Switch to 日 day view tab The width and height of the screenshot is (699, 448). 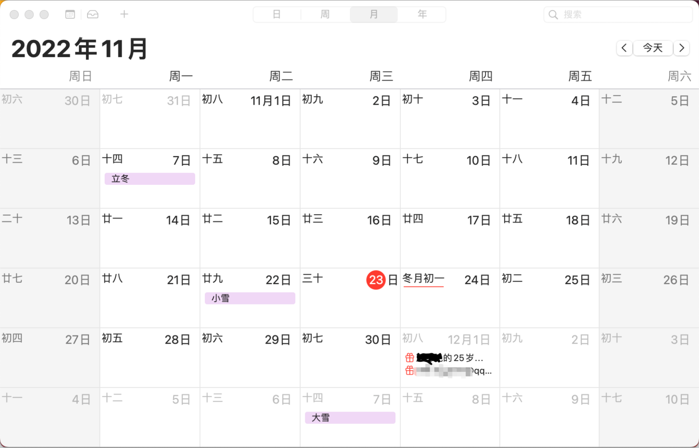[x=277, y=15]
